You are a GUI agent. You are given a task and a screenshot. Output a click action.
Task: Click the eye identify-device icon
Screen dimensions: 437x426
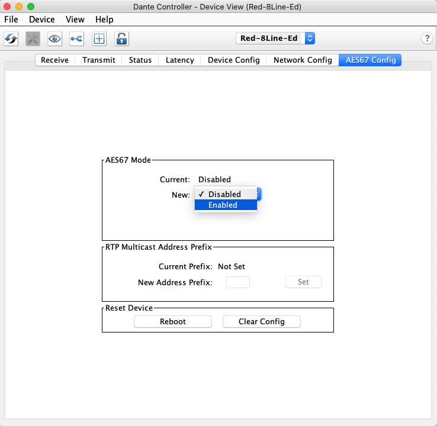[x=55, y=38]
